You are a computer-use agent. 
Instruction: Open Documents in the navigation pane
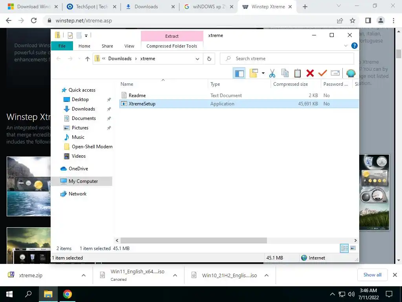tap(84, 118)
